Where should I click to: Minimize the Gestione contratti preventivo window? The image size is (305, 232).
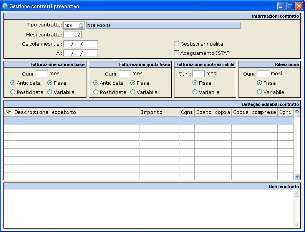tap(281, 6)
